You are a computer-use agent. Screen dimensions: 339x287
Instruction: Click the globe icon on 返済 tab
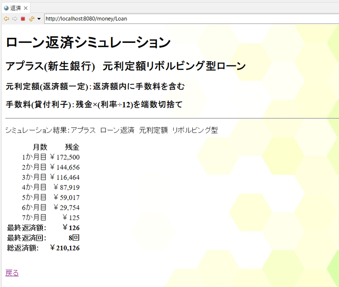pos(6,8)
